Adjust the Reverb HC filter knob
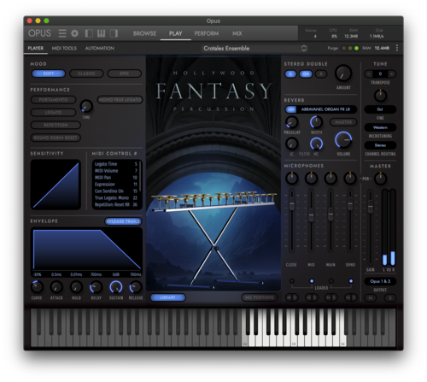This screenshot has width=427, height=382. (316, 144)
